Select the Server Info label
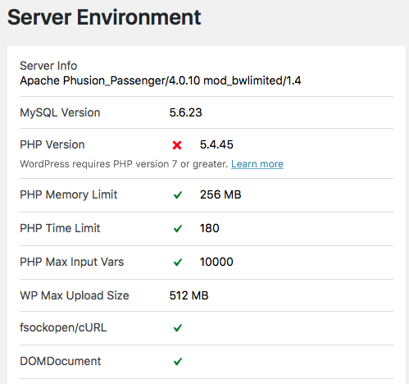 pyautogui.click(x=48, y=66)
